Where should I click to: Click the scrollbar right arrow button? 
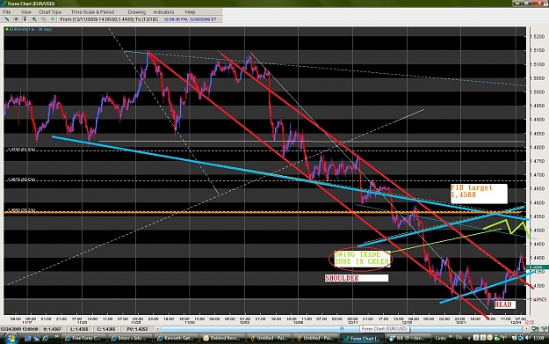(x=526, y=329)
